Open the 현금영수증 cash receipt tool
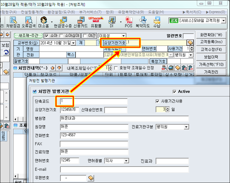This screenshot has height=183, width=230. click(x=63, y=23)
